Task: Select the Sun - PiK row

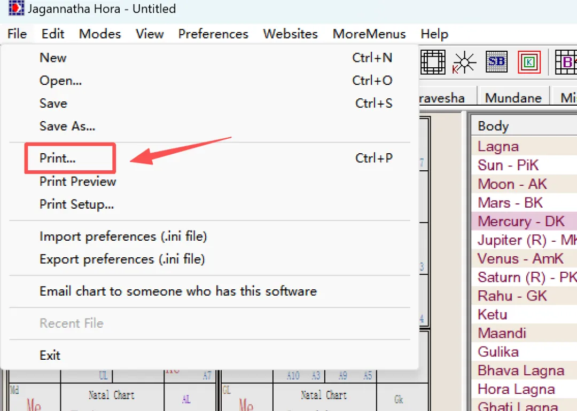Action: point(524,165)
